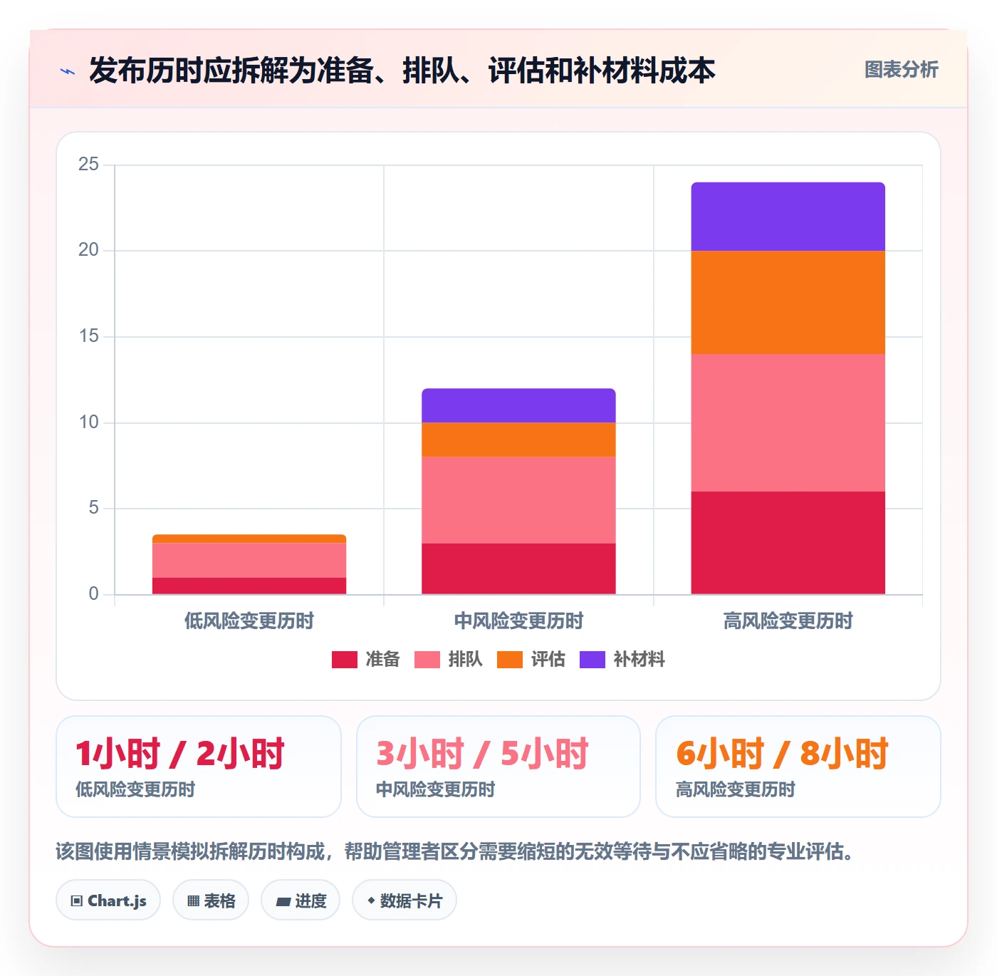Click the 高风险变更历时 x-axis label
The height and width of the screenshot is (976, 997).
point(788,621)
